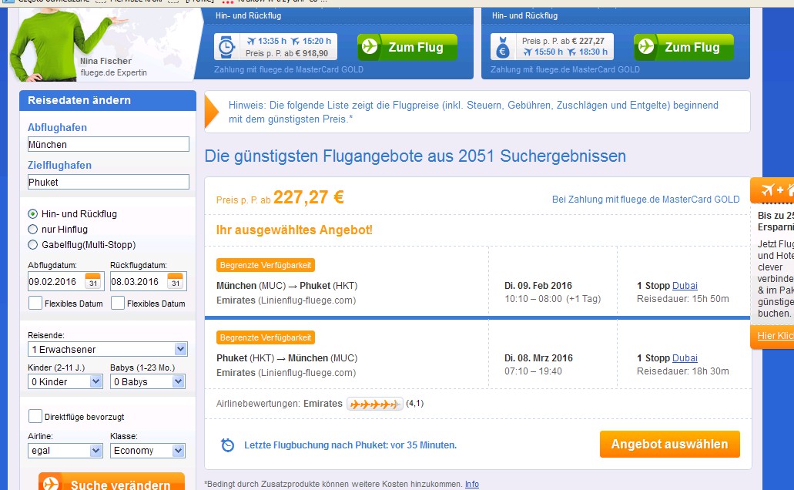Follow the Hier Klick link on side banner
Screen dimensions: 794x490
pyautogui.click(x=776, y=335)
